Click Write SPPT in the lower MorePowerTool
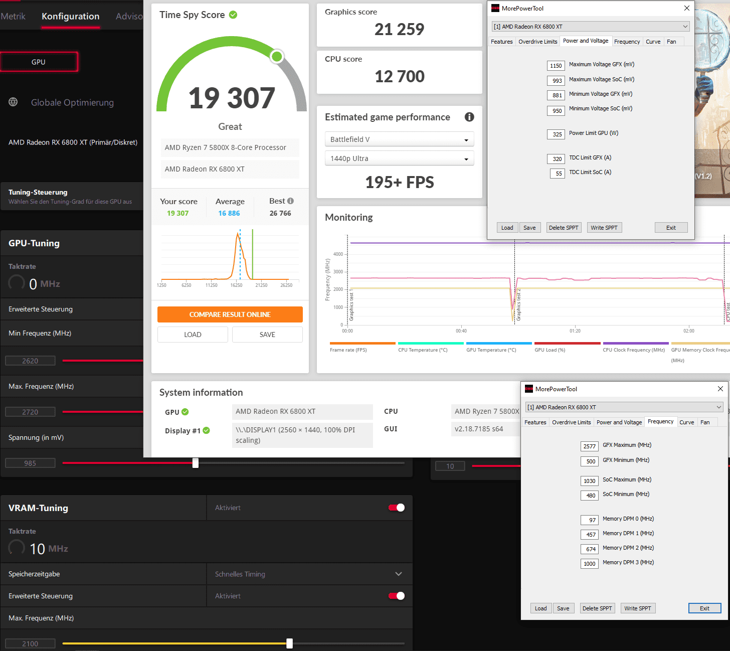This screenshot has height=651, width=730. [x=638, y=608]
